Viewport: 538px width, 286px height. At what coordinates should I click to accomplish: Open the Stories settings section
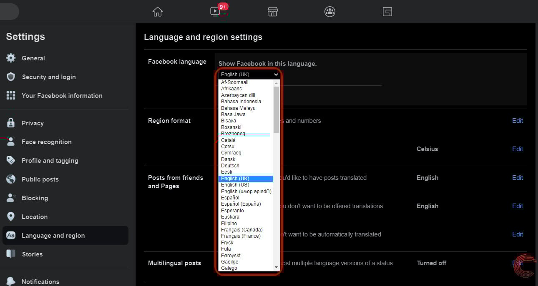(x=32, y=254)
